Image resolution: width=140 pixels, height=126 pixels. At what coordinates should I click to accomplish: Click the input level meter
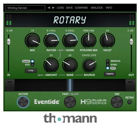pos(9,20)
